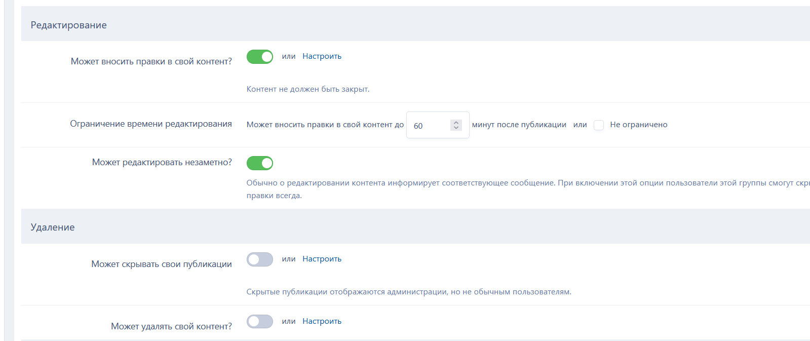Click the 'Может удалять свой контент?' label
This screenshot has height=341, width=810.
coord(171,326)
